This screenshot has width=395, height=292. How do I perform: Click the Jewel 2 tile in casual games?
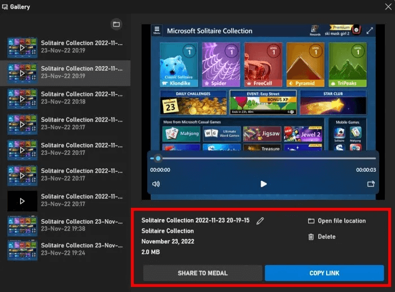click(x=303, y=133)
